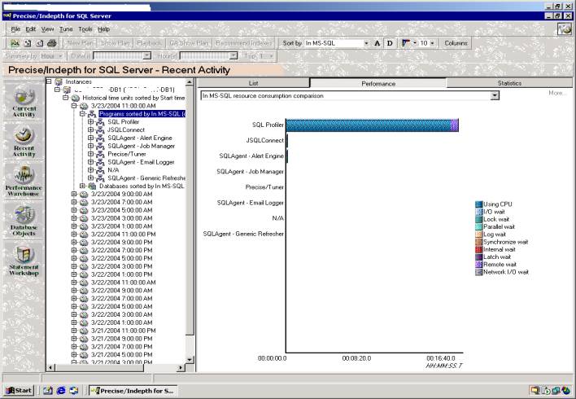This screenshot has height=399, width=576.
Task: Open the resource consumption comparison dropdown
Action: pyautogui.click(x=495, y=95)
